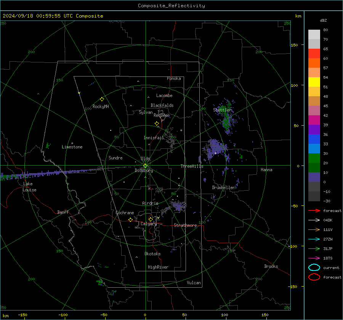Screen dimensions: 343x320
Task: Pick the bright yellow swatch on the dBZ scale
Action: click(x=314, y=82)
